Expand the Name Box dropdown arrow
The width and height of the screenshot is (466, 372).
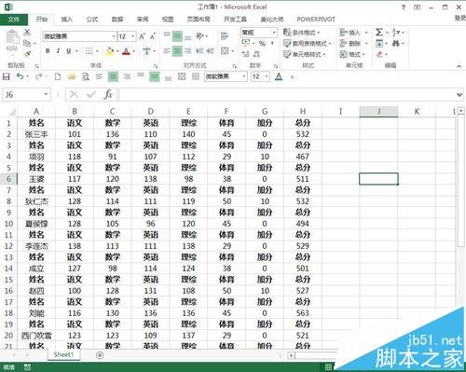[x=46, y=94]
